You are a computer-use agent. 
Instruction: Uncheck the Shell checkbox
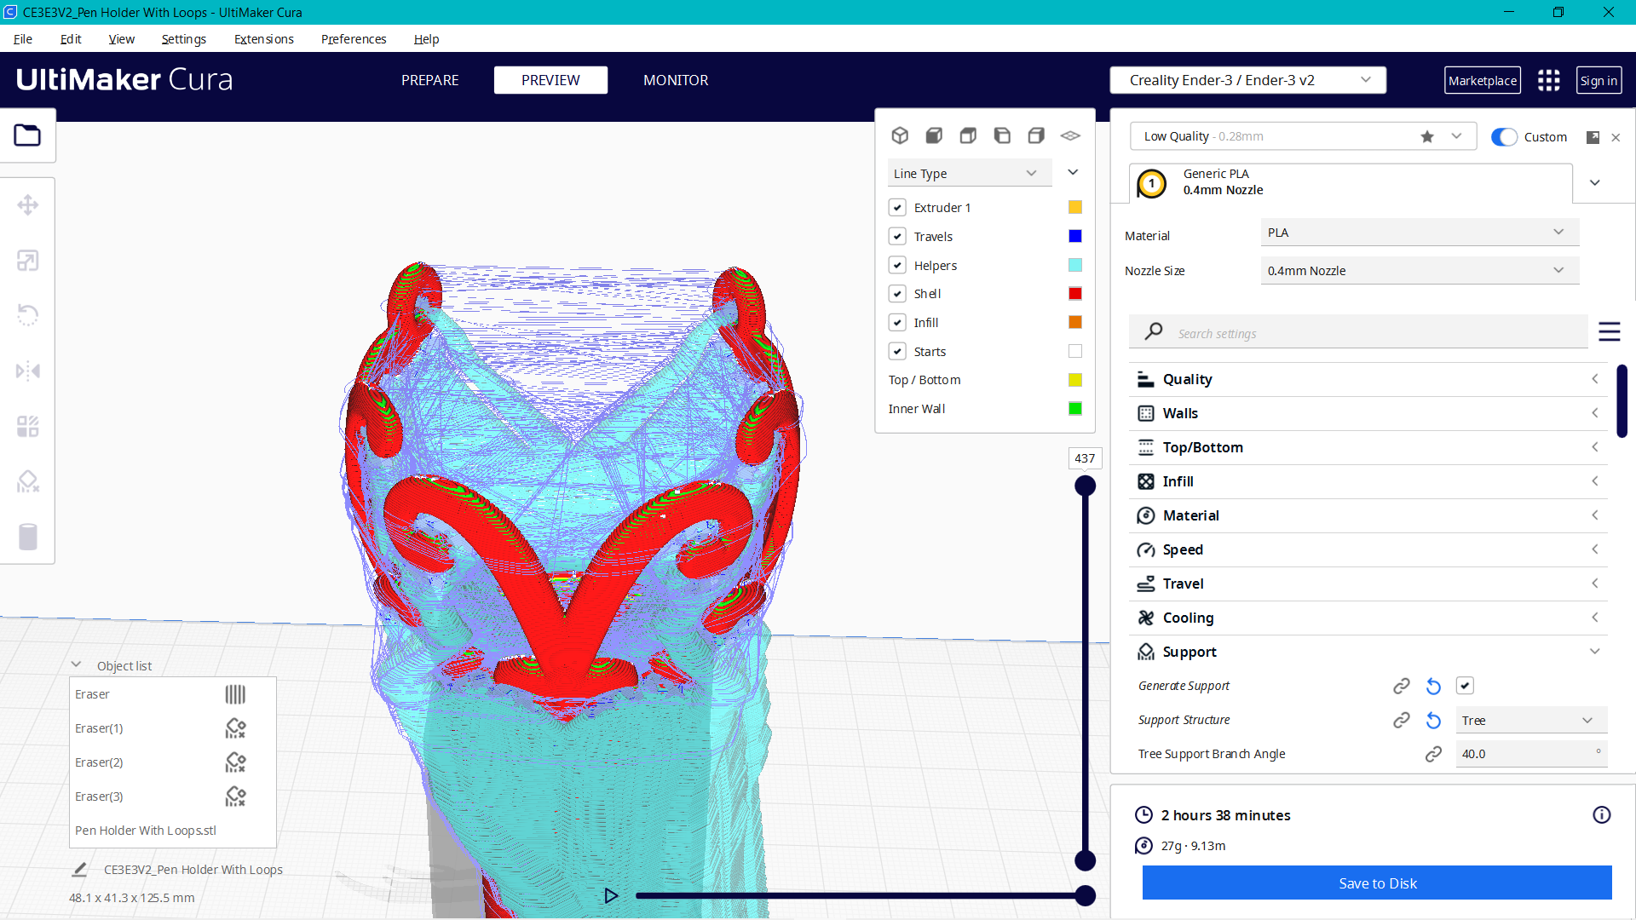pos(897,294)
